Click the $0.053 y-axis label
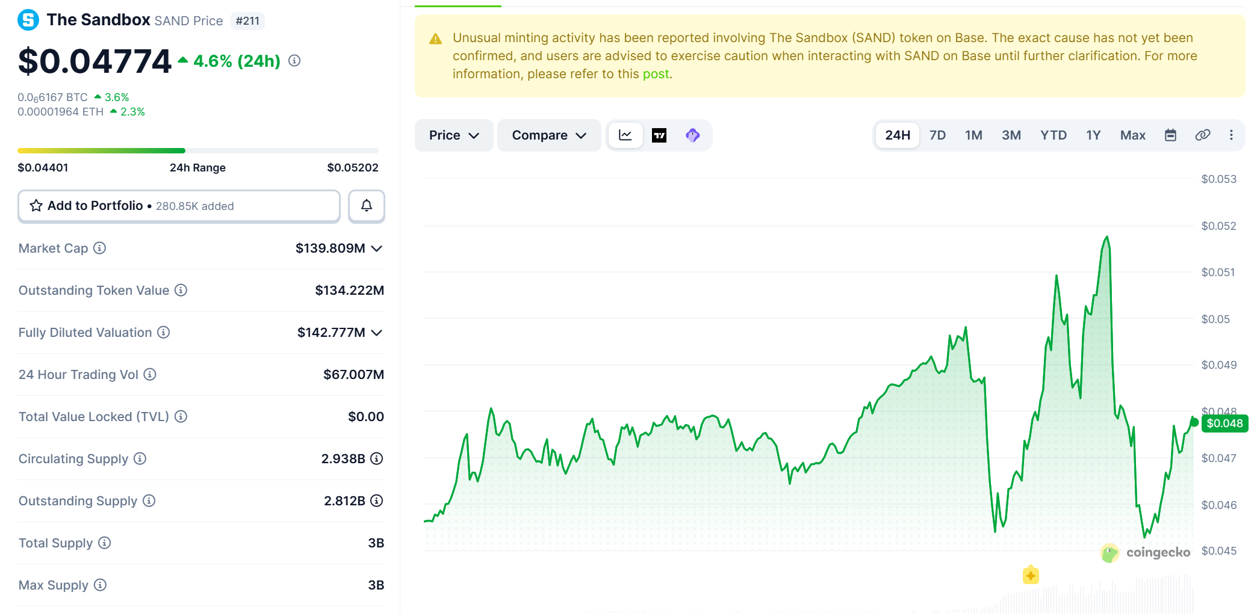This screenshot has width=1260, height=613. 1218,179
